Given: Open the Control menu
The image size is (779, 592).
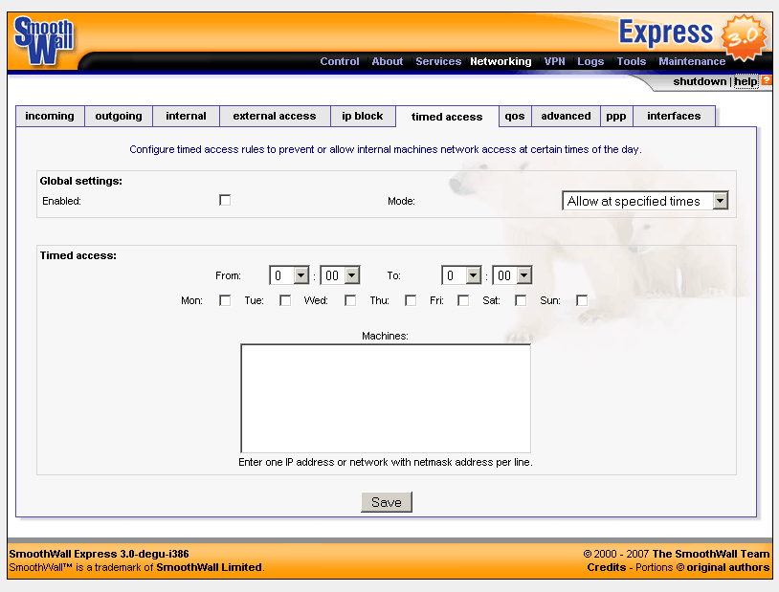Looking at the screenshot, I should [340, 61].
